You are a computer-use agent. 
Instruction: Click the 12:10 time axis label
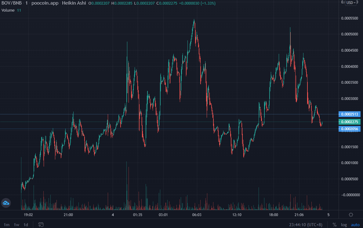[237, 215]
